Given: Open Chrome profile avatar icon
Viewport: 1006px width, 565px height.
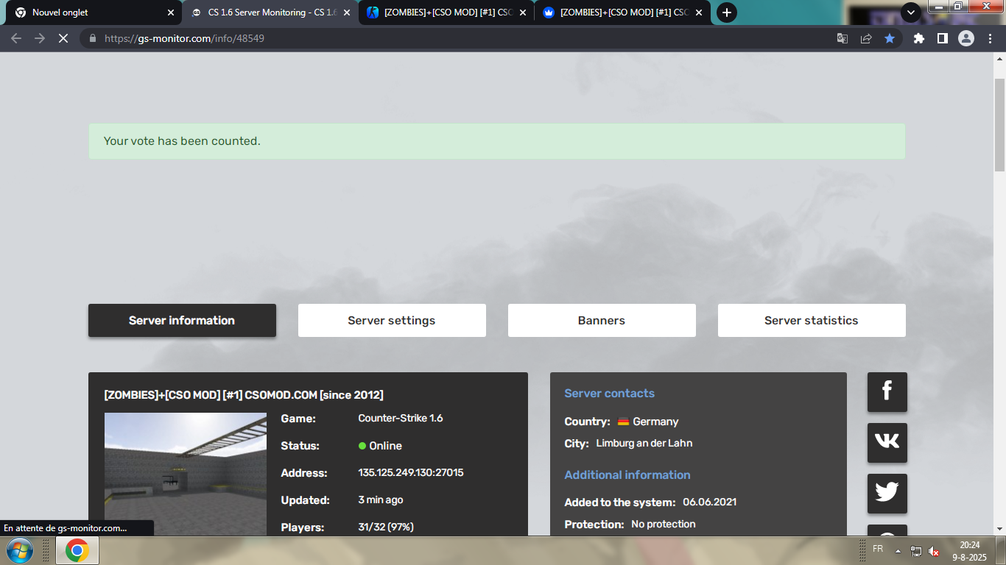Looking at the screenshot, I should pos(966,38).
